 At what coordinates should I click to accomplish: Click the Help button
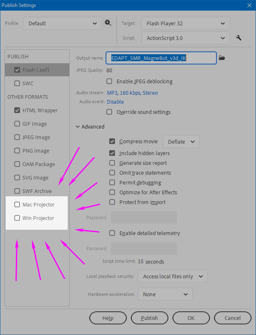click(x=108, y=318)
